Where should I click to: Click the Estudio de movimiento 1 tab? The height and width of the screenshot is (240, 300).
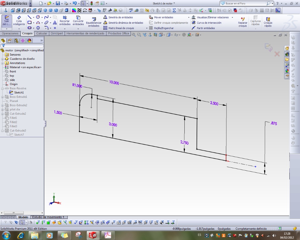(48, 217)
